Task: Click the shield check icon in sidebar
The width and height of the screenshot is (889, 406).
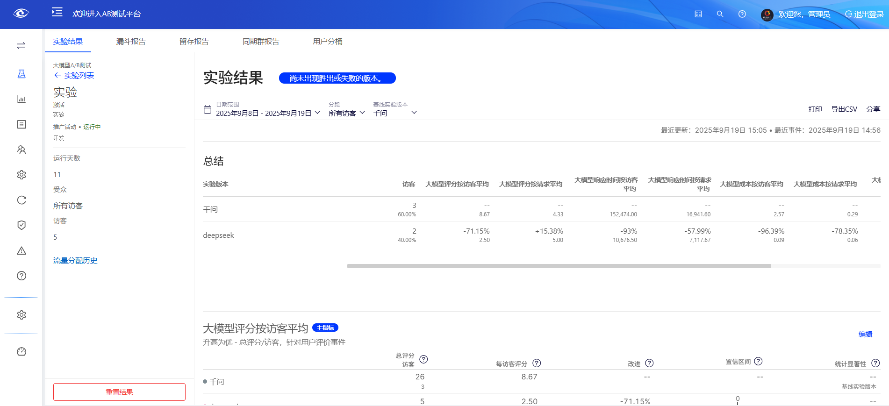Action: pyautogui.click(x=22, y=225)
